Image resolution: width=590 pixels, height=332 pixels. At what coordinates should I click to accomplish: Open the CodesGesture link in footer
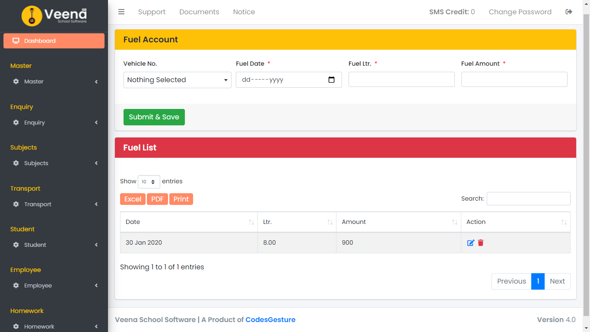click(270, 320)
